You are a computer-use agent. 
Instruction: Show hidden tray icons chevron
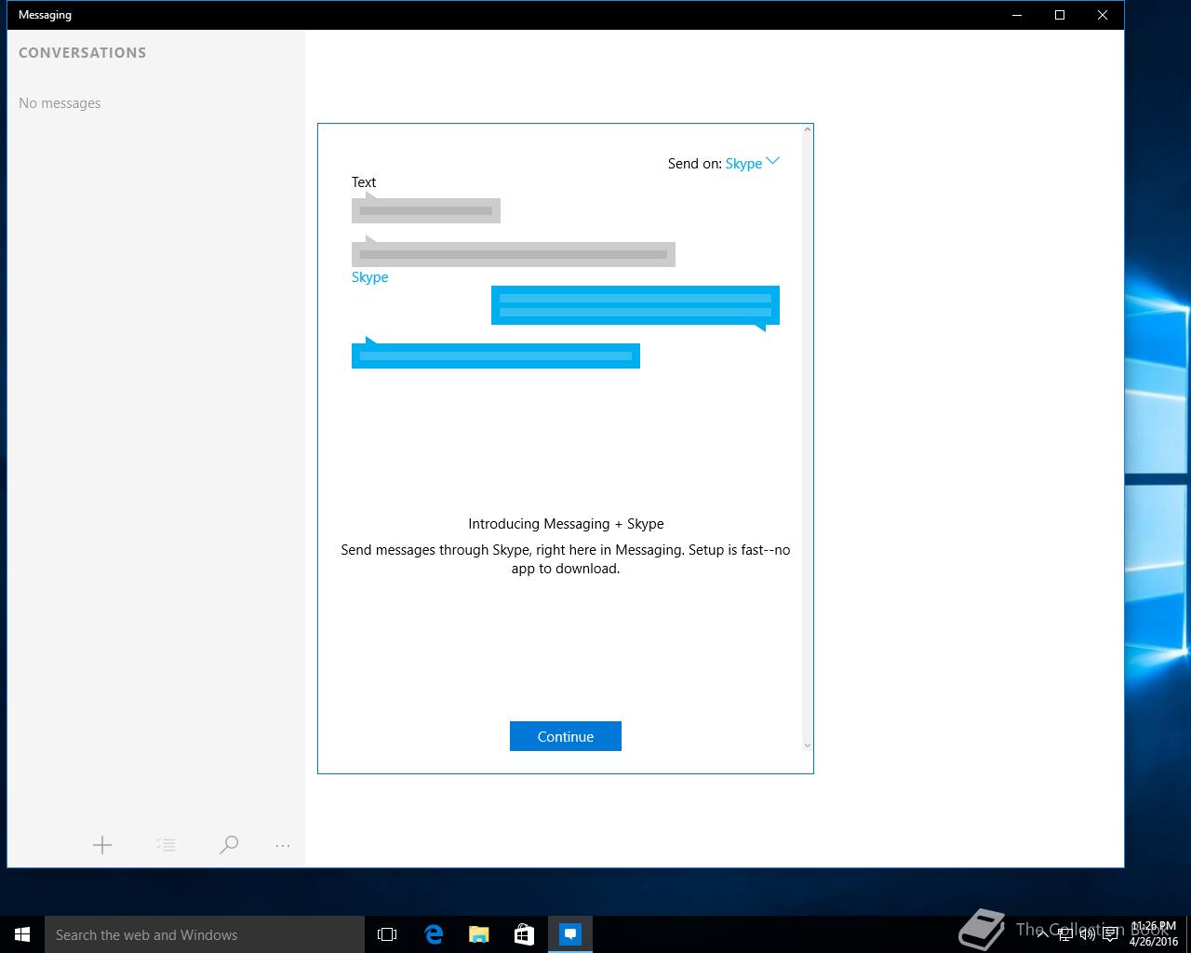click(x=1042, y=934)
